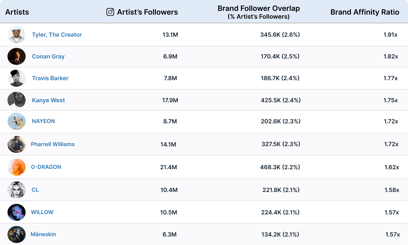The height and width of the screenshot is (245, 408).
Task: Click Conan Gray's profile picture
Action: click(x=16, y=56)
